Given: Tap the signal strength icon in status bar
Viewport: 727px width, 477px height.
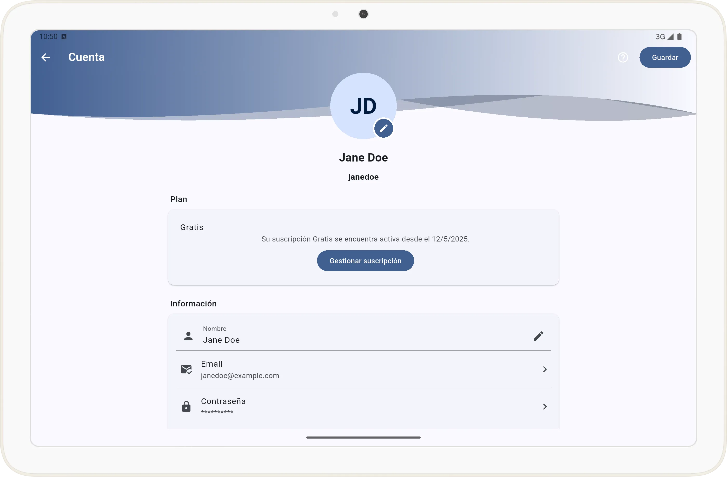Looking at the screenshot, I should click(670, 37).
